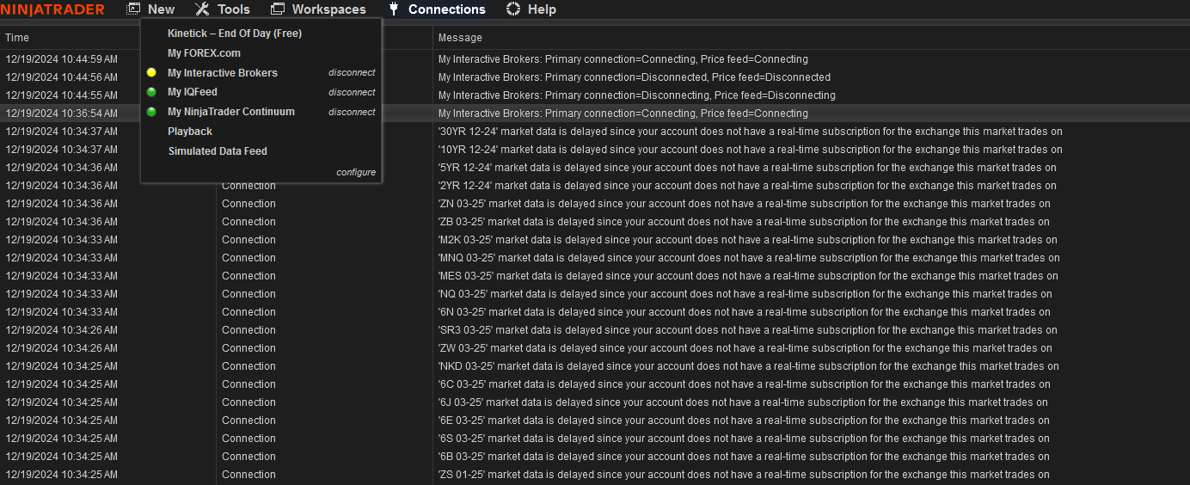The height and width of the screenshot is (485, 1190).
Task: Click green status dot beside NinjaTrader Continuum
Action: [151, 112]
